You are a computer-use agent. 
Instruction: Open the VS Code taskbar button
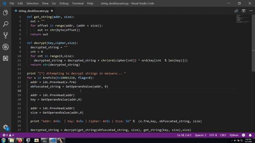coord(53,140)
